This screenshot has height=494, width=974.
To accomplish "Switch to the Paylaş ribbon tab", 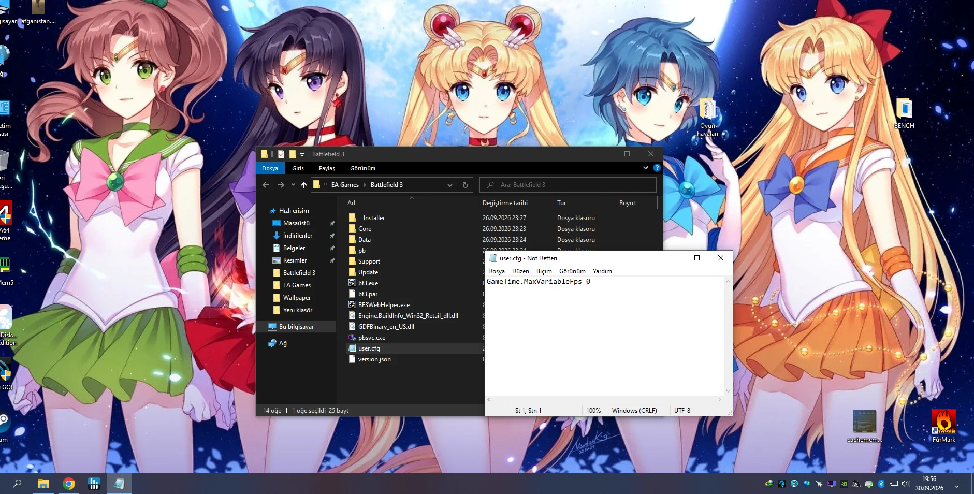I will 327,168.
